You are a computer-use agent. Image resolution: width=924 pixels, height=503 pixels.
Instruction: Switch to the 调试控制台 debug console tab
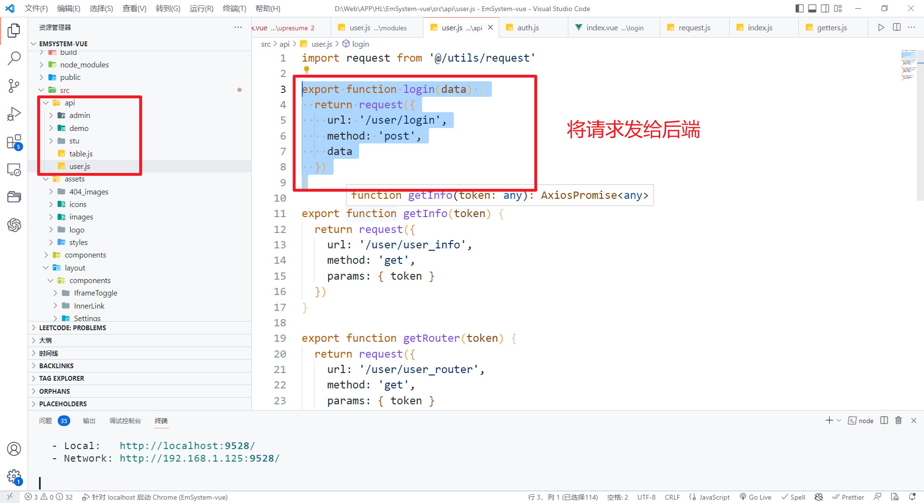125,421
